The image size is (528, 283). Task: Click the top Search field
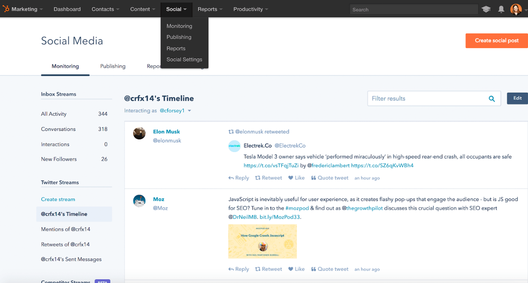(414, 9)
